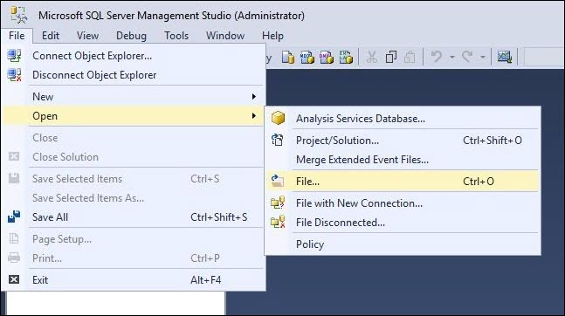The height and width of the screenshot is (316, 565).
Task: Choose File Disconnected… entry
Action: click(x=403, y=223)
